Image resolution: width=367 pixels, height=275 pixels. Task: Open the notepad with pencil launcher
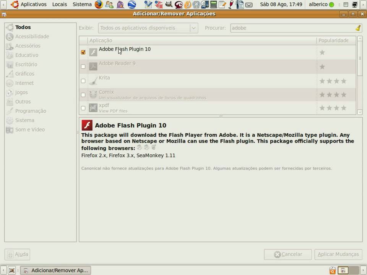click(x=222, y=5)
